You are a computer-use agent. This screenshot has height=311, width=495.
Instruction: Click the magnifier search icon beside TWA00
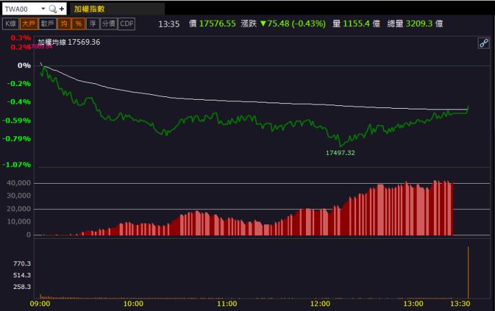pyautogui.click(x=52, y=9)
